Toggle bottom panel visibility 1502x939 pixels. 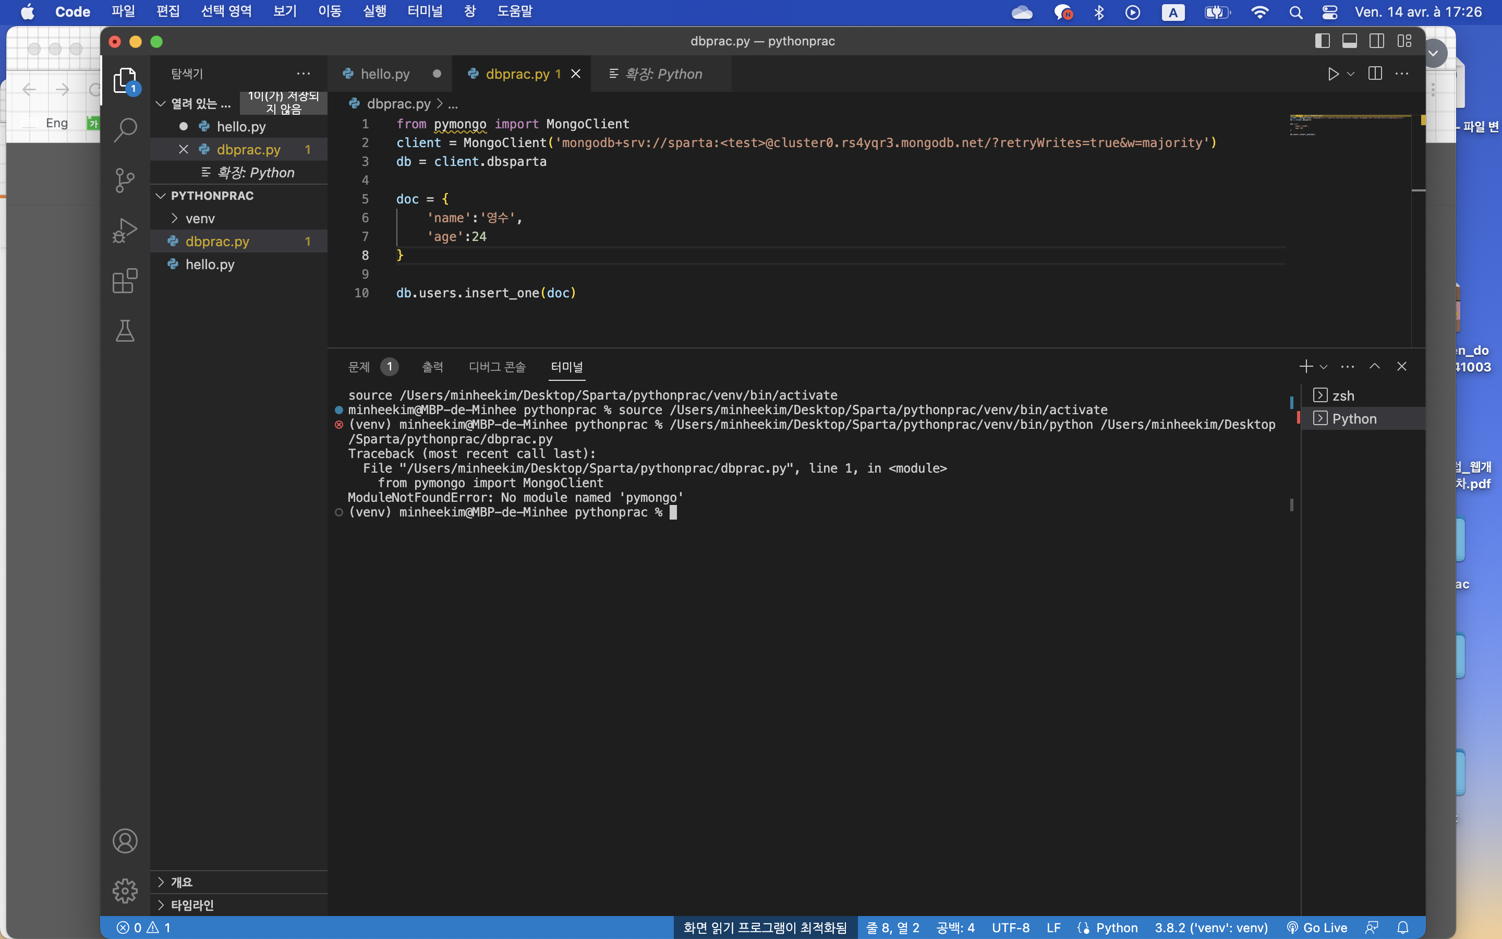tap(1349, 41)
